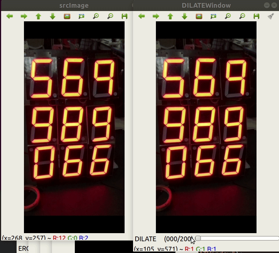The width and height of the screenshot is (279, 253).
Task: Pan up in the srcImage window
Action: 38,16
